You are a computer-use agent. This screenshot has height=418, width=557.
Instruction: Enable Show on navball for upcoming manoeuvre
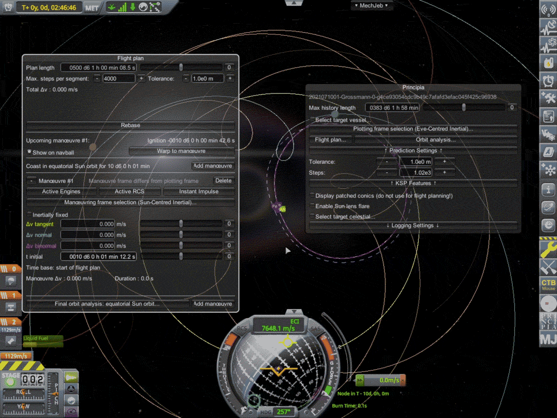coord(30,151)
